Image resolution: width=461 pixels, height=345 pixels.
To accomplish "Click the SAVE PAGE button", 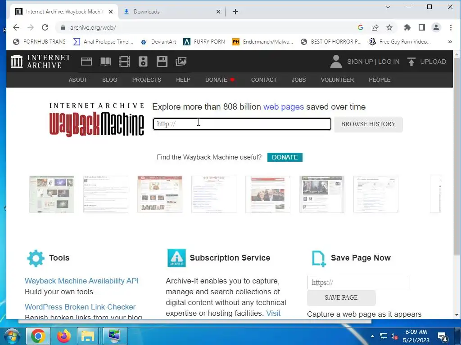I will click(341, 297).
